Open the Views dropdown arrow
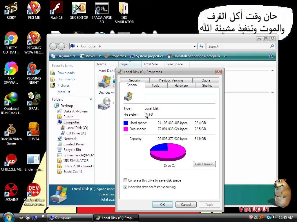Viewport: 297px width, 222px height. point(100,56)
